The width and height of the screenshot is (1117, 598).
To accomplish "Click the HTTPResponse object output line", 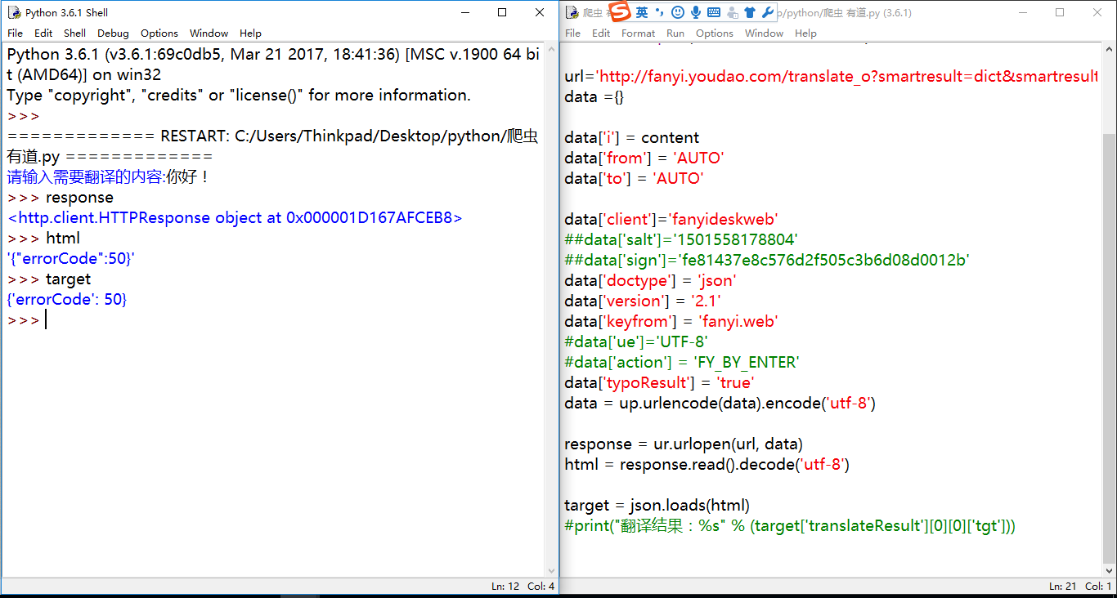I will [235, 218].
